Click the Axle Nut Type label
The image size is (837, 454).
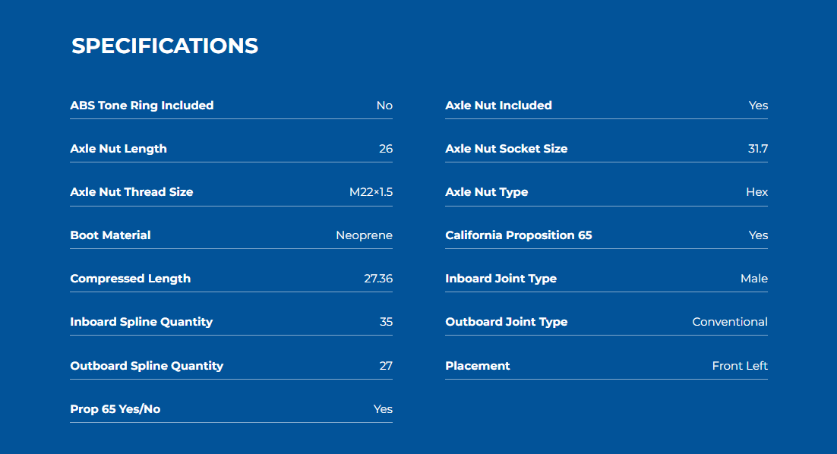point(487,192)
